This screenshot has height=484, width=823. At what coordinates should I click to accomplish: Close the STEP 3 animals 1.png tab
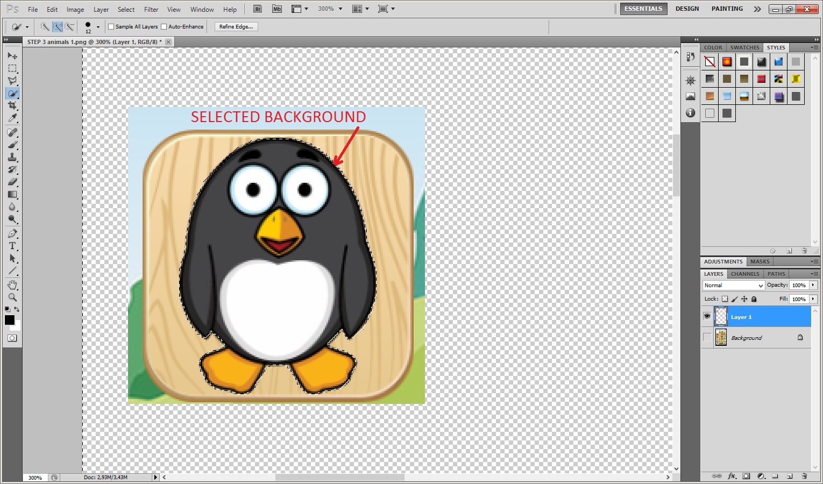[x=168, y=42]
